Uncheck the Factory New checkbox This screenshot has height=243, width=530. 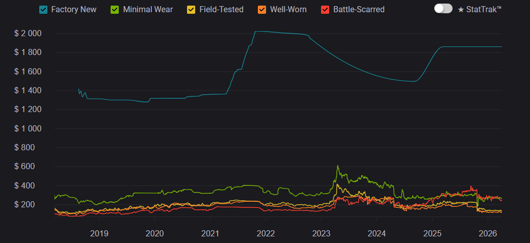(x=43, y=10)
